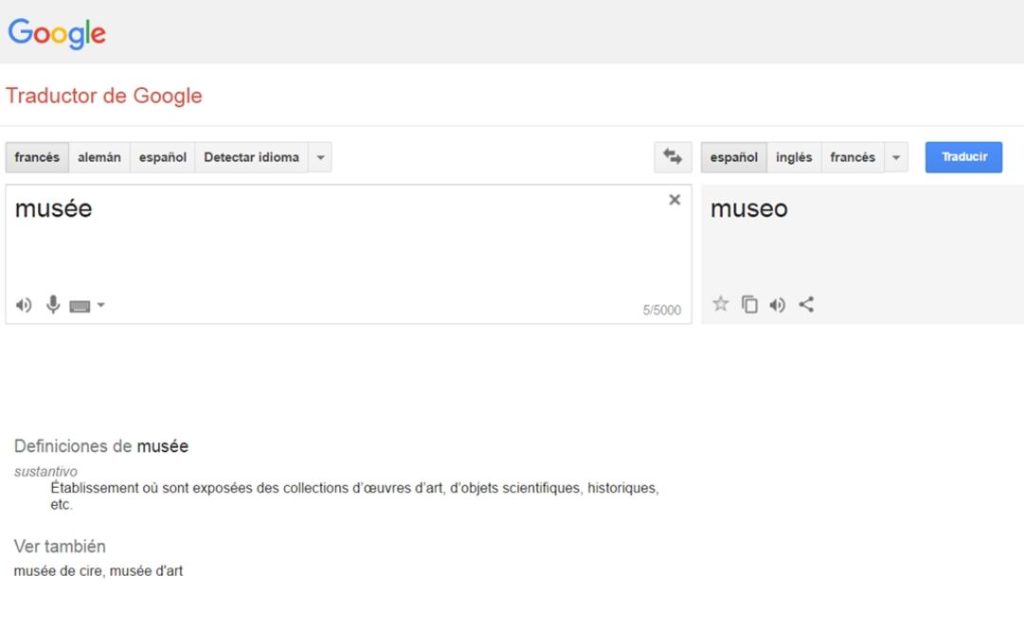The image size is (1024, 631).
Task: Open the keyboard input method dropdown
Action: (100, 305)
